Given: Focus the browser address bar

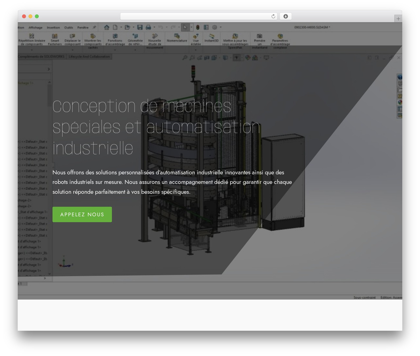Looking at the screenshot, I should 199,16.
